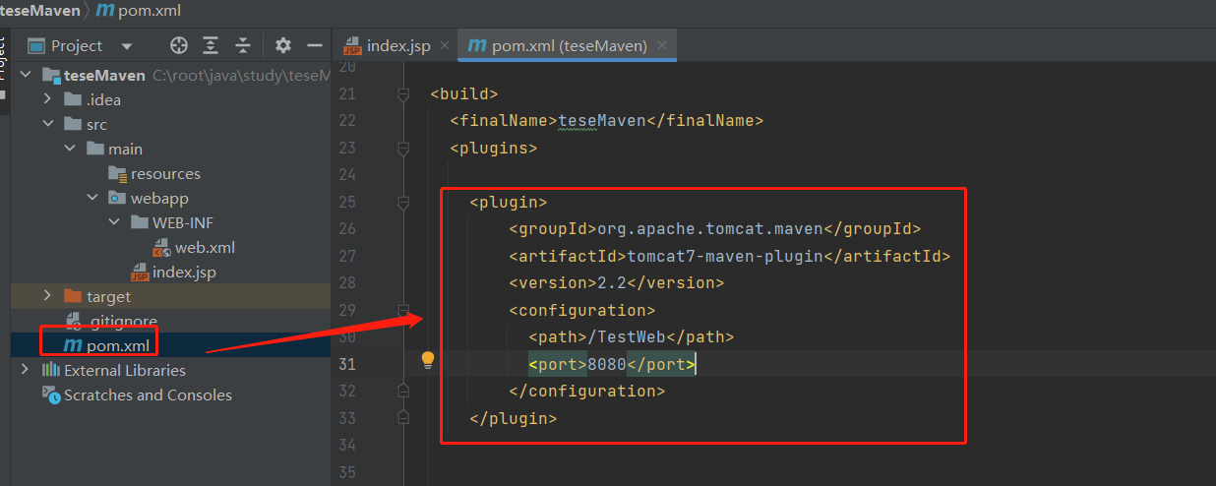Click the External Libraries icon
Screen dimensions: 1216x486
(x=51, y=370)
